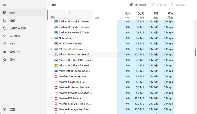Sort by the CPU column header
197x114 pixels.
point(124,15)
